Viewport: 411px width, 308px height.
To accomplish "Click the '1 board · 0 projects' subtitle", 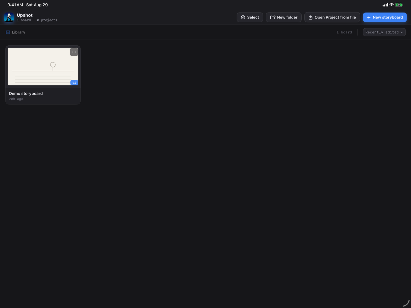I will pyautogui.click(x=37, y=20).
